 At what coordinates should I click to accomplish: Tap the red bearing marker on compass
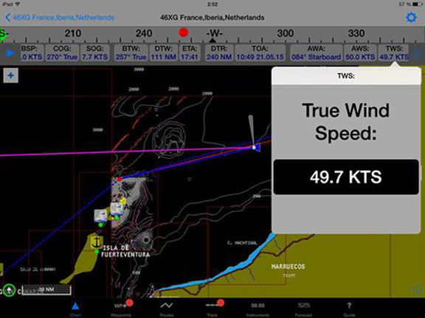click(184, 32)
